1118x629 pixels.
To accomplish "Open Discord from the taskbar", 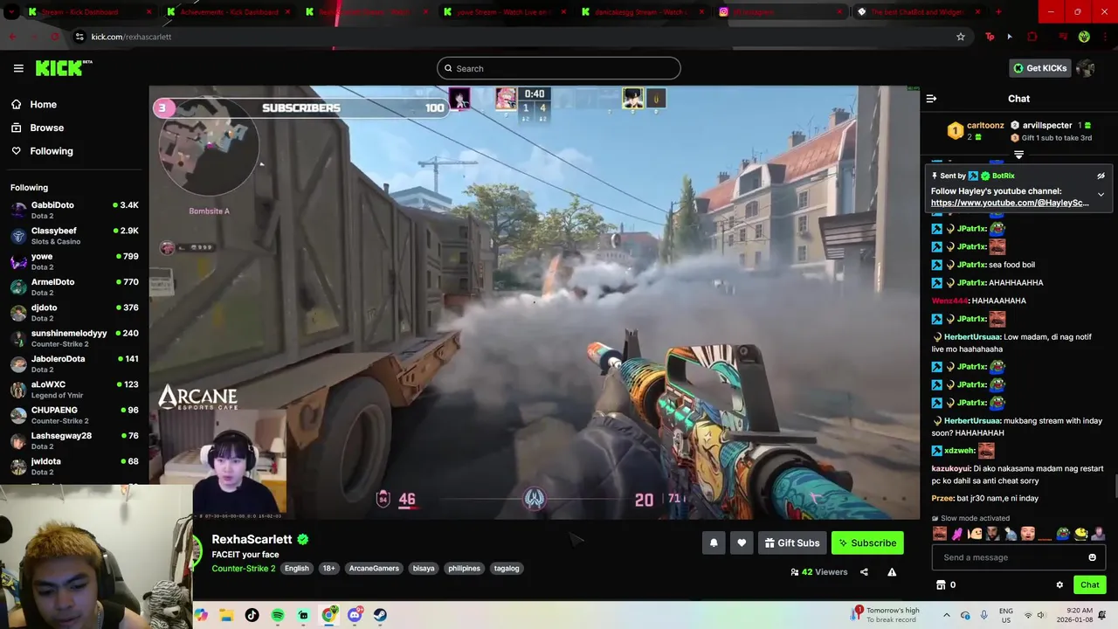I will pos(355,615).
